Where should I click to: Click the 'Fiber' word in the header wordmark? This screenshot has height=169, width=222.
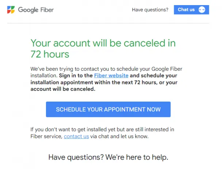point(47,10)
